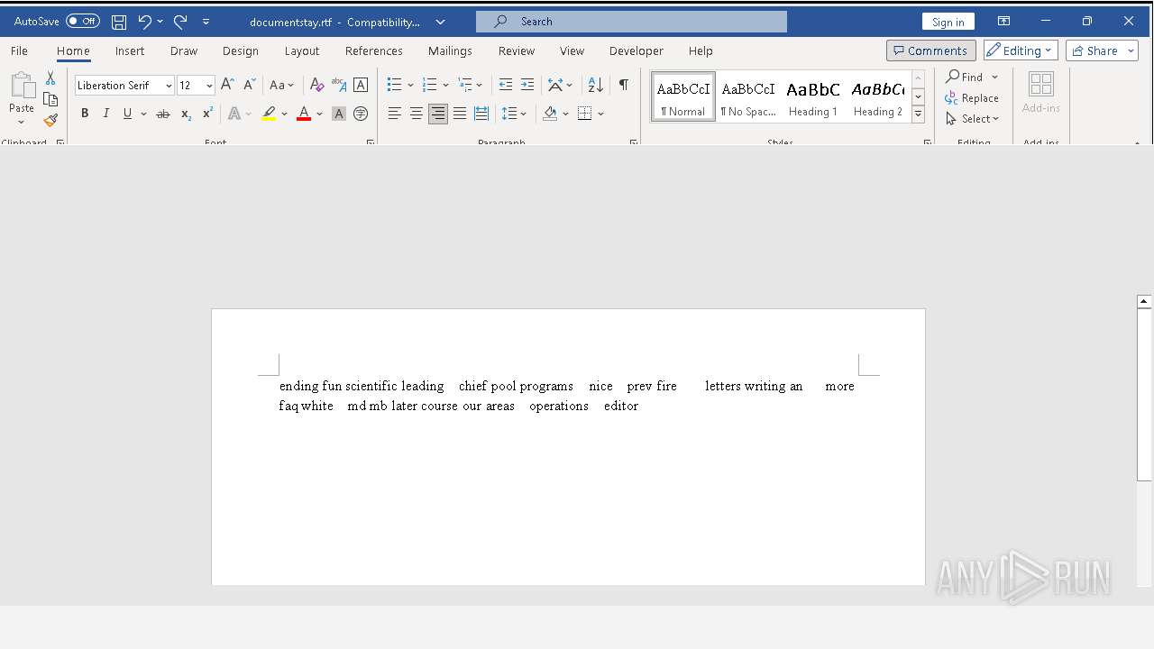This screenshot has width=1154, height=649.
Task: Switch to the Layout tab
Action: pyautogui.click(x=302, y=50)
